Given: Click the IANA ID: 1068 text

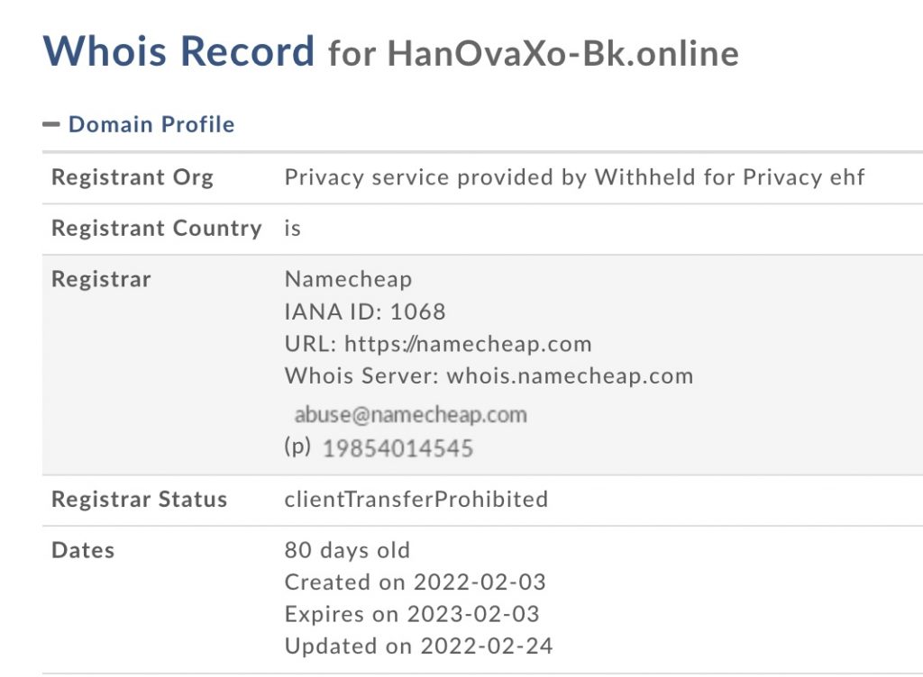Looking at the screenshot, I should coord(365,311).
